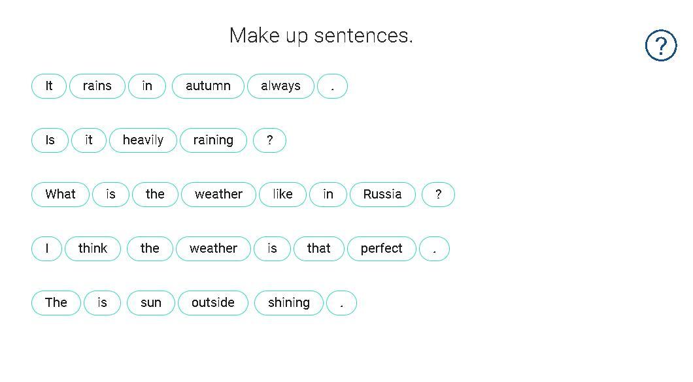
Task: Select the 'like' word tile
Action: pyautogui.click(x=282, y=195)
